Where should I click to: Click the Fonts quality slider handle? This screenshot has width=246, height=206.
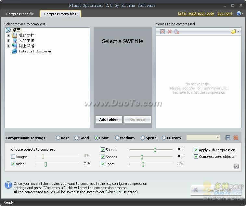143,164
